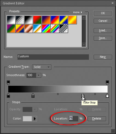Select the left opacity stop above gradient
The image size is (116, 134).
(8, 83)
